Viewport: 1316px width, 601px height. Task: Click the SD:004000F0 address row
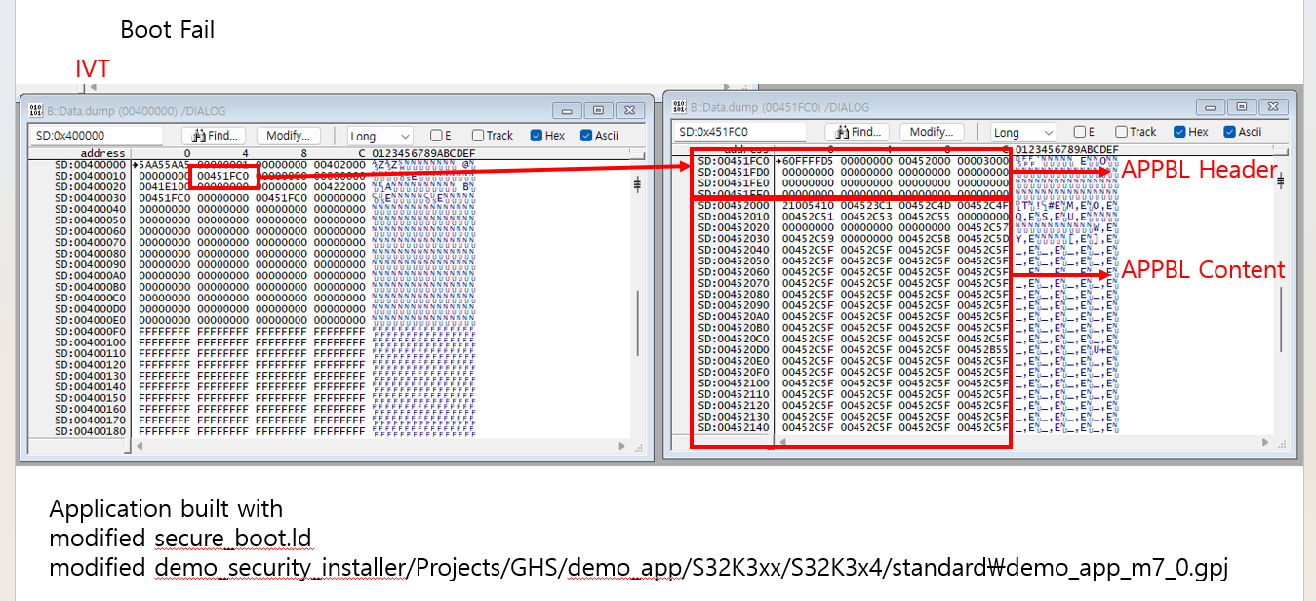[90, 331]
